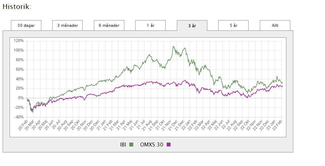The width and height of the screenshot is (325, 166).
Task: Switch to the 5 år tab
Action: click(233, 25)
